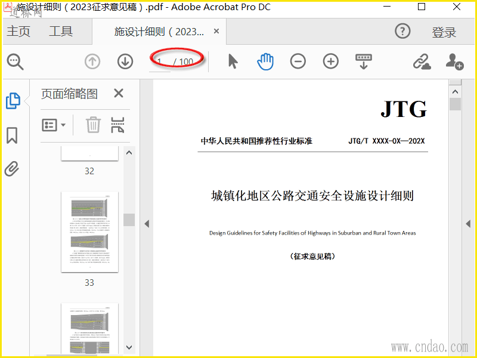This screenshot has height=358, width=477.
Task: Click the English title Design Guidelines text
Action: [x=312, y=233]
